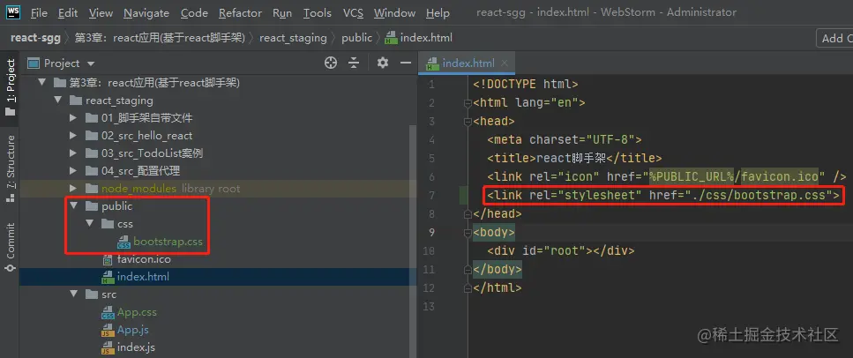Select the react_staging folder
Image resolution: width=853 pixels, height=358 pixels.
pyautogui.click(x=119, y=101)
